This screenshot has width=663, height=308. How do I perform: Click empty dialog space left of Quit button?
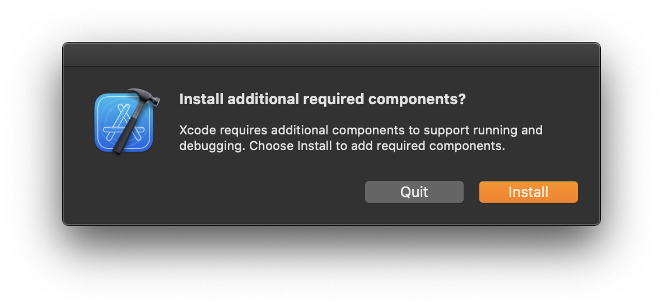pos(224,192)
